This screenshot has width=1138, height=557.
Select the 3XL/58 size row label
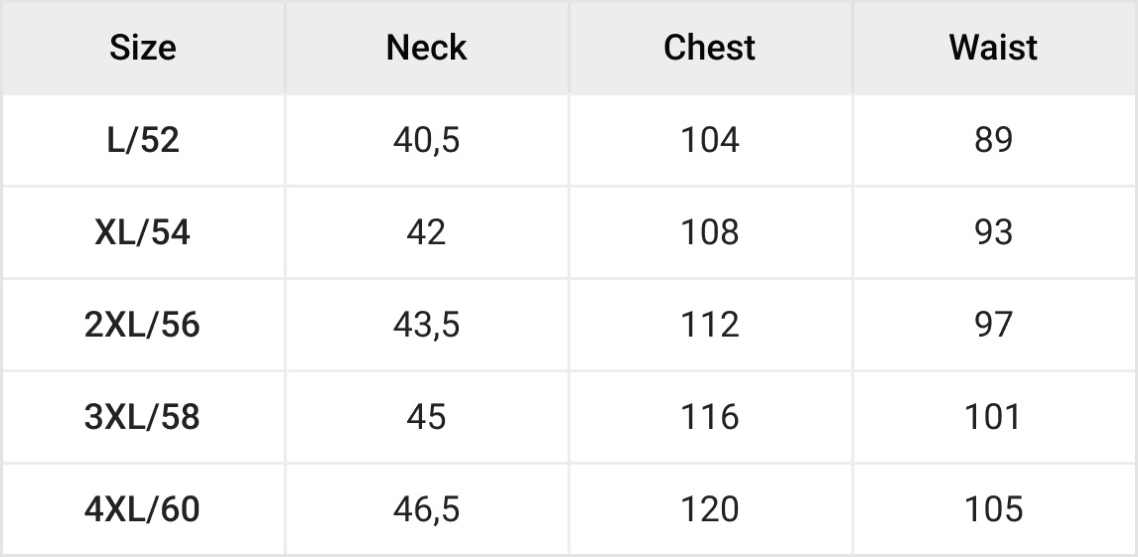(x=143, y=417)
